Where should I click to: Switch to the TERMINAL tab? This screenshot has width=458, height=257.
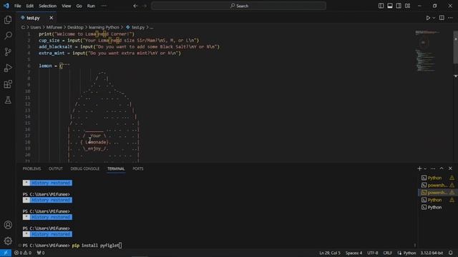[x=116, y=168]
